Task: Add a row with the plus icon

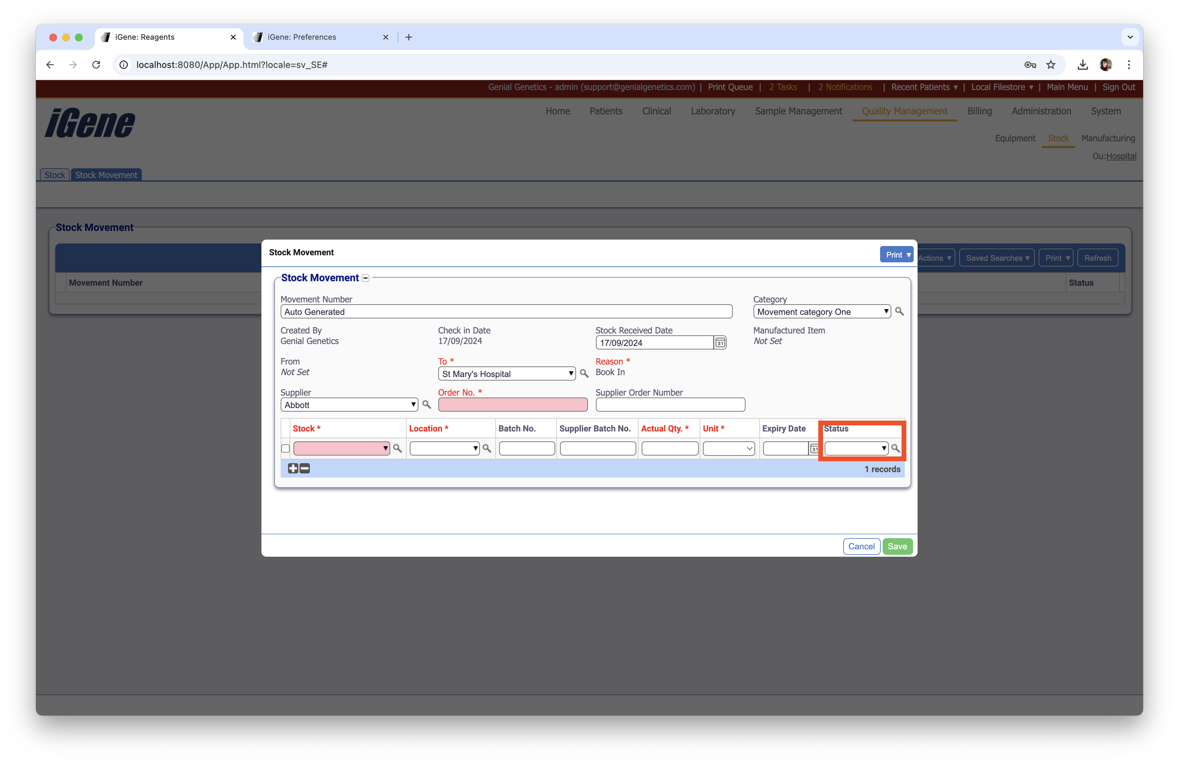Action: (293, 468)
